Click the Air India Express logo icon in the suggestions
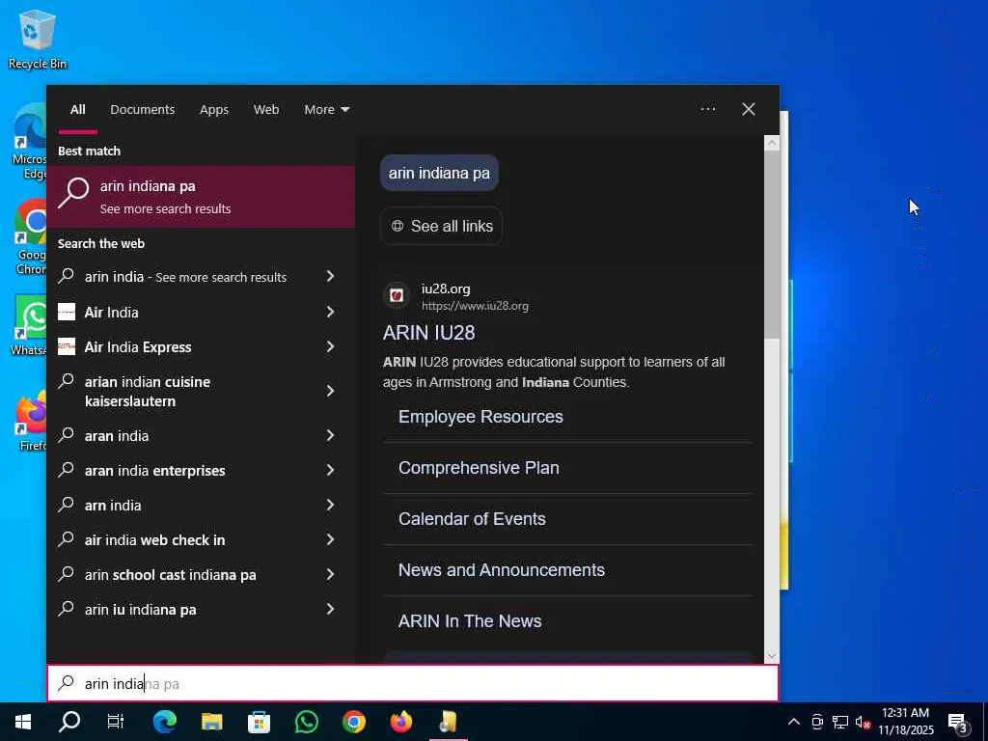988x741 pixels. pos(67,346)
